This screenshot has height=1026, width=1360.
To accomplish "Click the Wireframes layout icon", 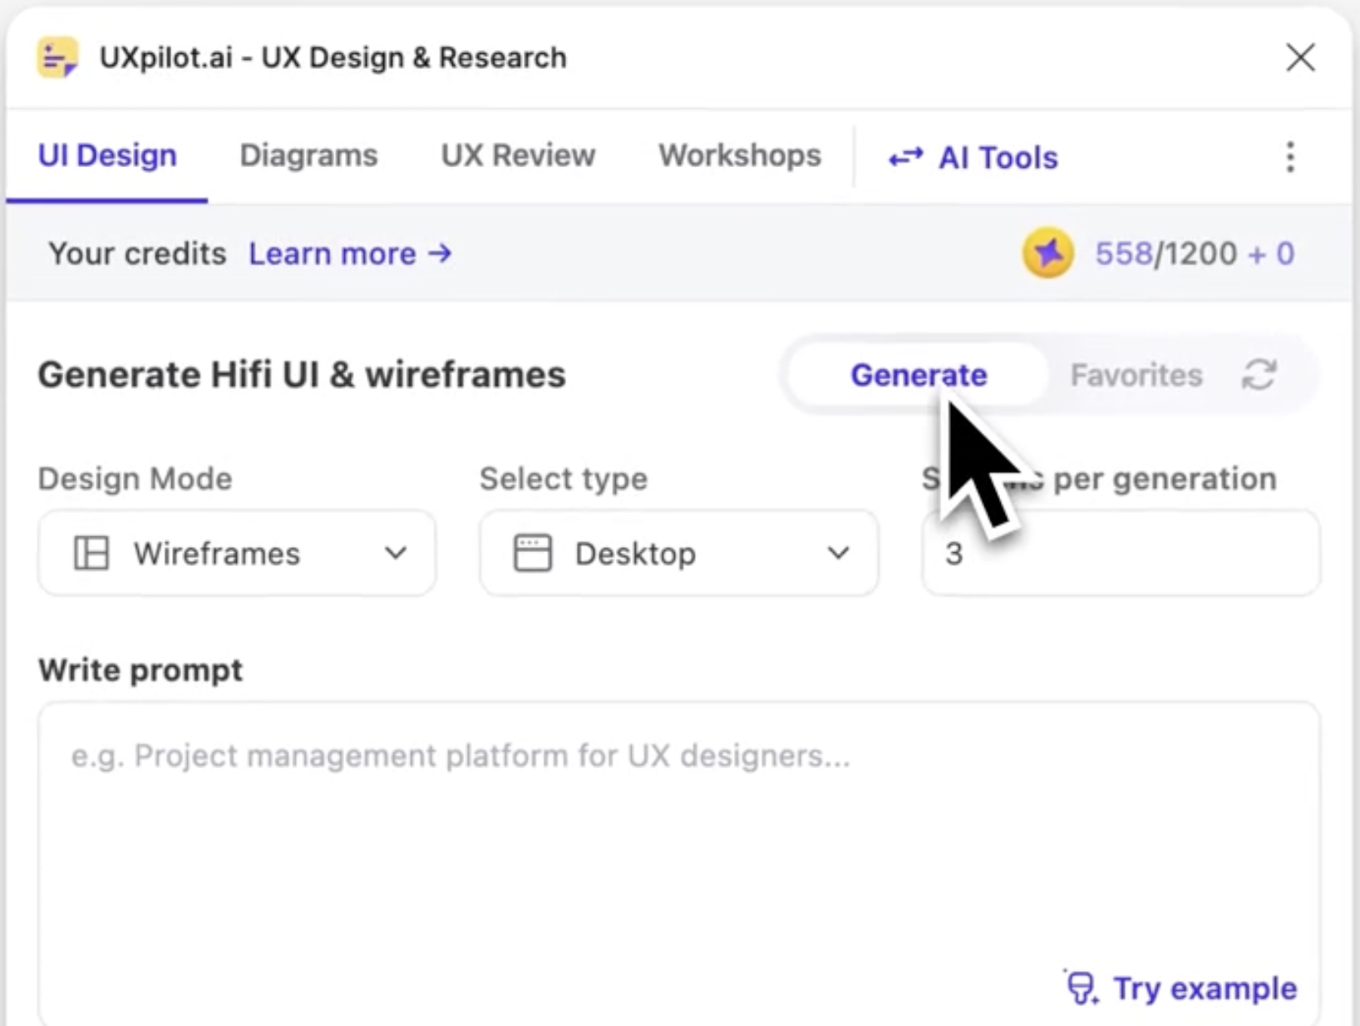I will click(91, 553).
